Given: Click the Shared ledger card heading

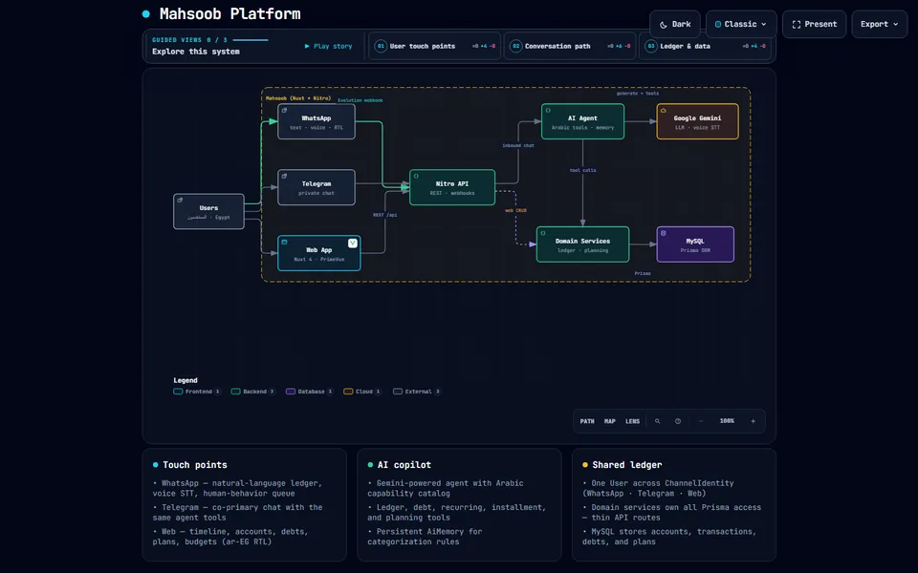Looking at the screenshot, I should 627,465.
